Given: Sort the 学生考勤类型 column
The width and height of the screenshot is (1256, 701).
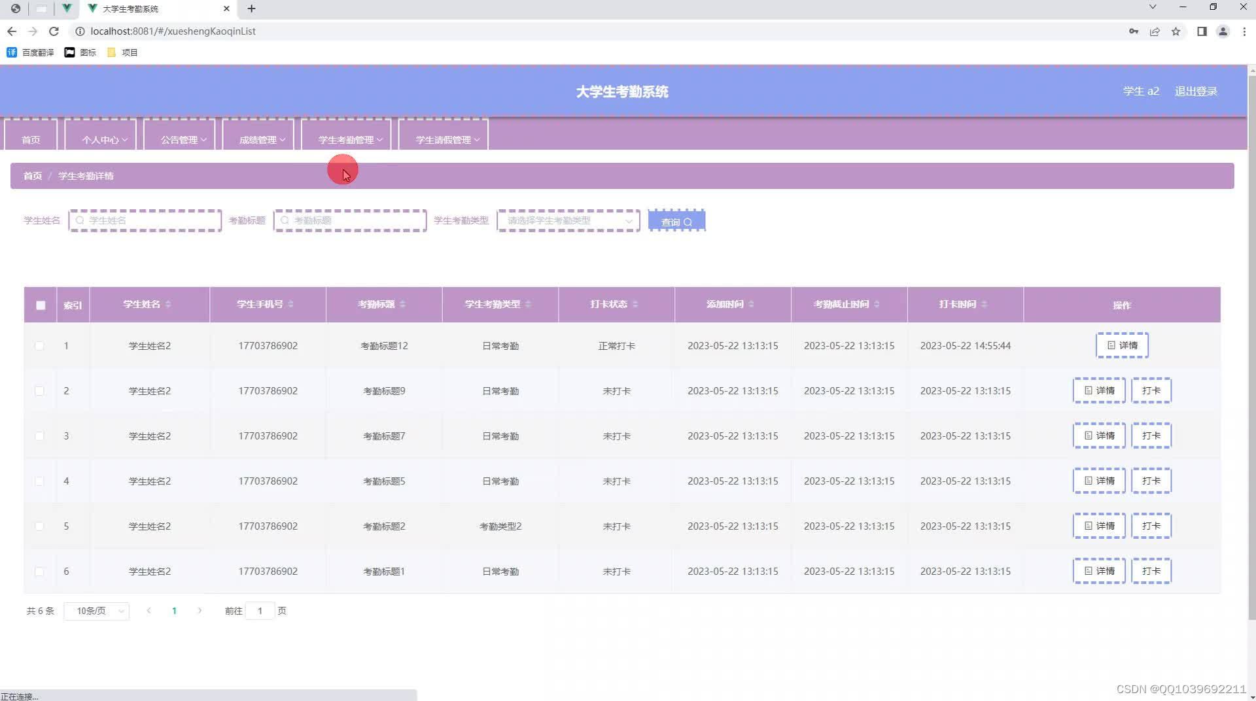Looking at the screenshot, I should [528, 304].
